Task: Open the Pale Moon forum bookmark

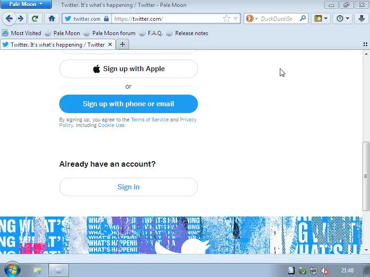Action: (110, 33)
